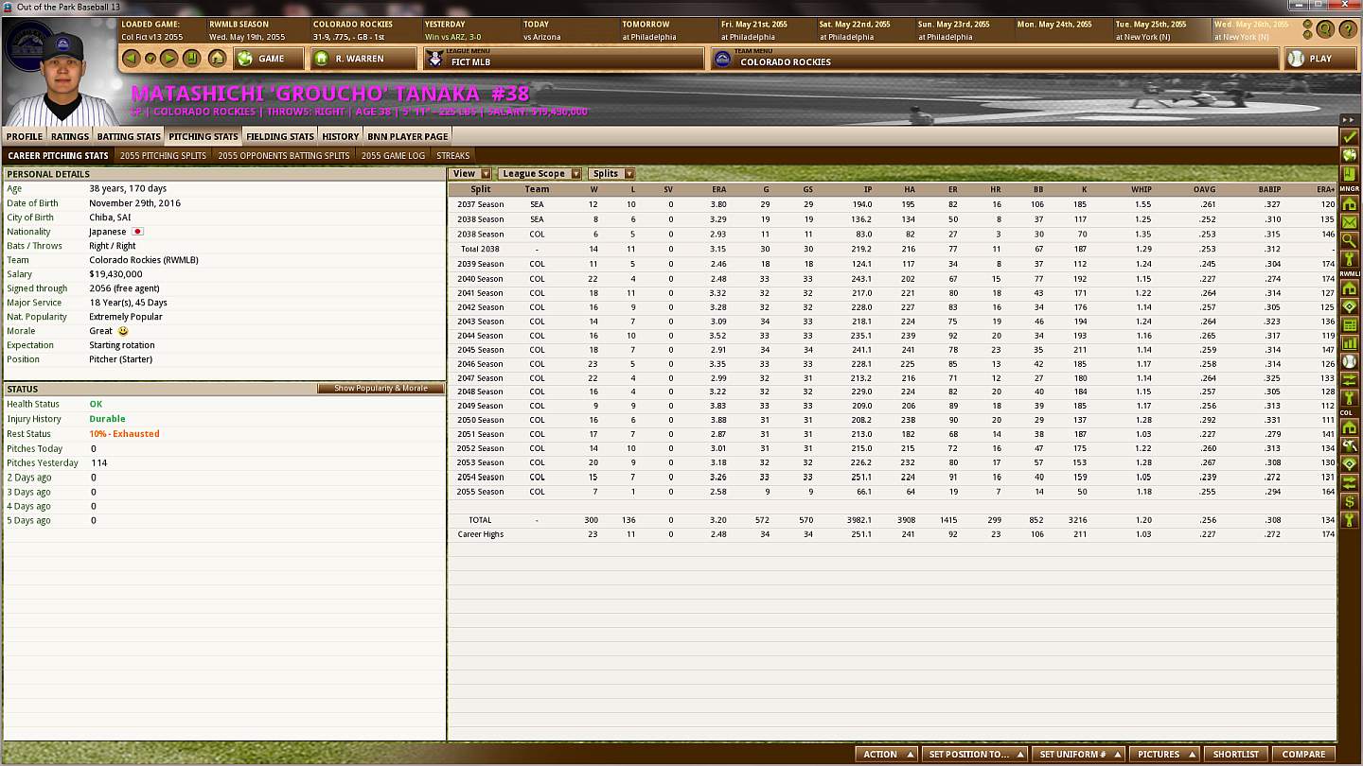Click the green checkmark sidebar icon
This screenshot has width=1363, height=766.
pos(1350,137)
